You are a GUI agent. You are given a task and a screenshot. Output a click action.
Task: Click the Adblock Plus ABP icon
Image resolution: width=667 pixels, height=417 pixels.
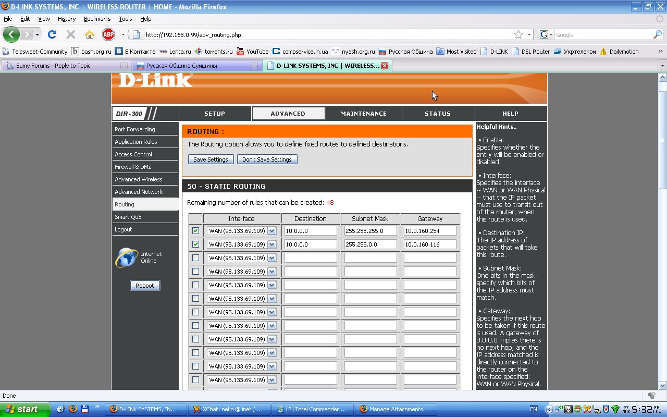click(x=108, y=35)
